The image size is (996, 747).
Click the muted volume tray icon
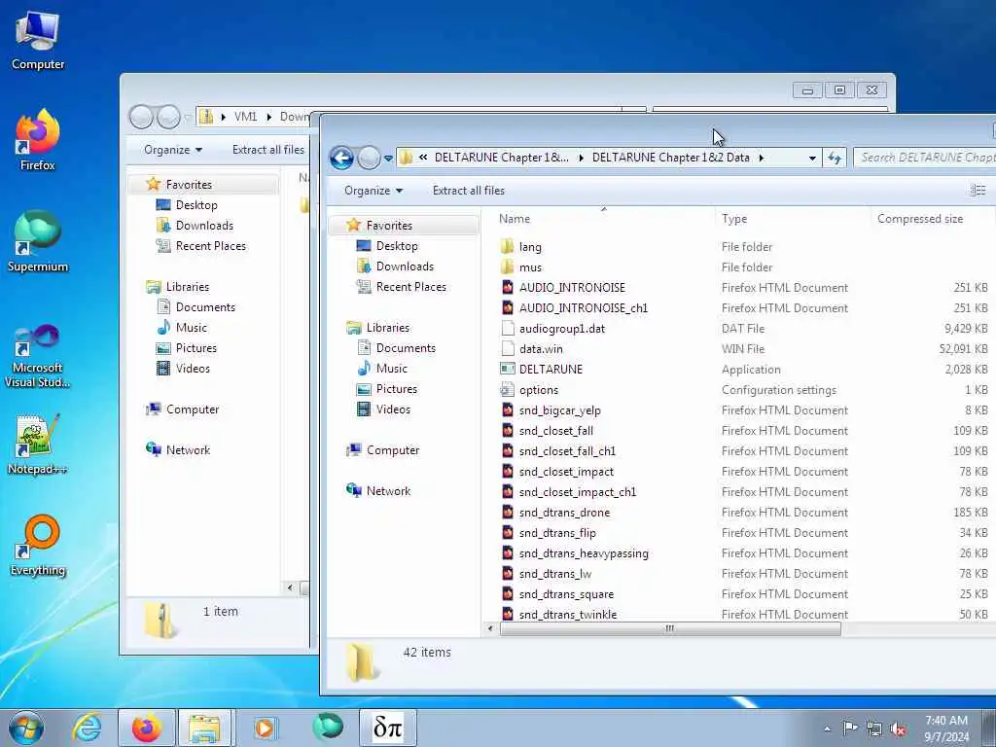tap(898, 729)
